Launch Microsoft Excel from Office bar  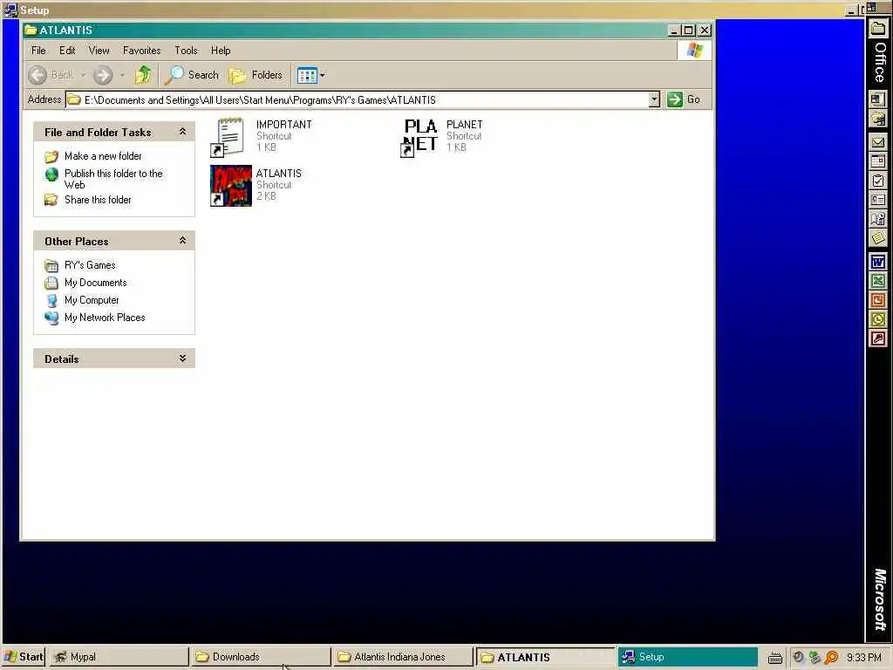click(877, 281)
